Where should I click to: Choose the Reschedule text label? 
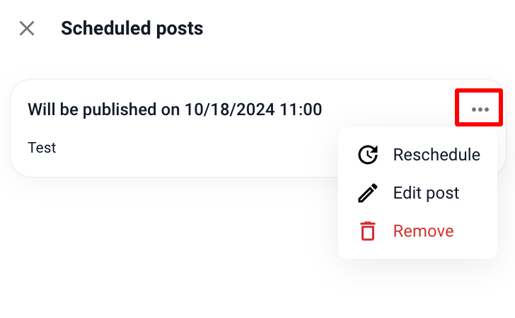click(x=436, y=155)
